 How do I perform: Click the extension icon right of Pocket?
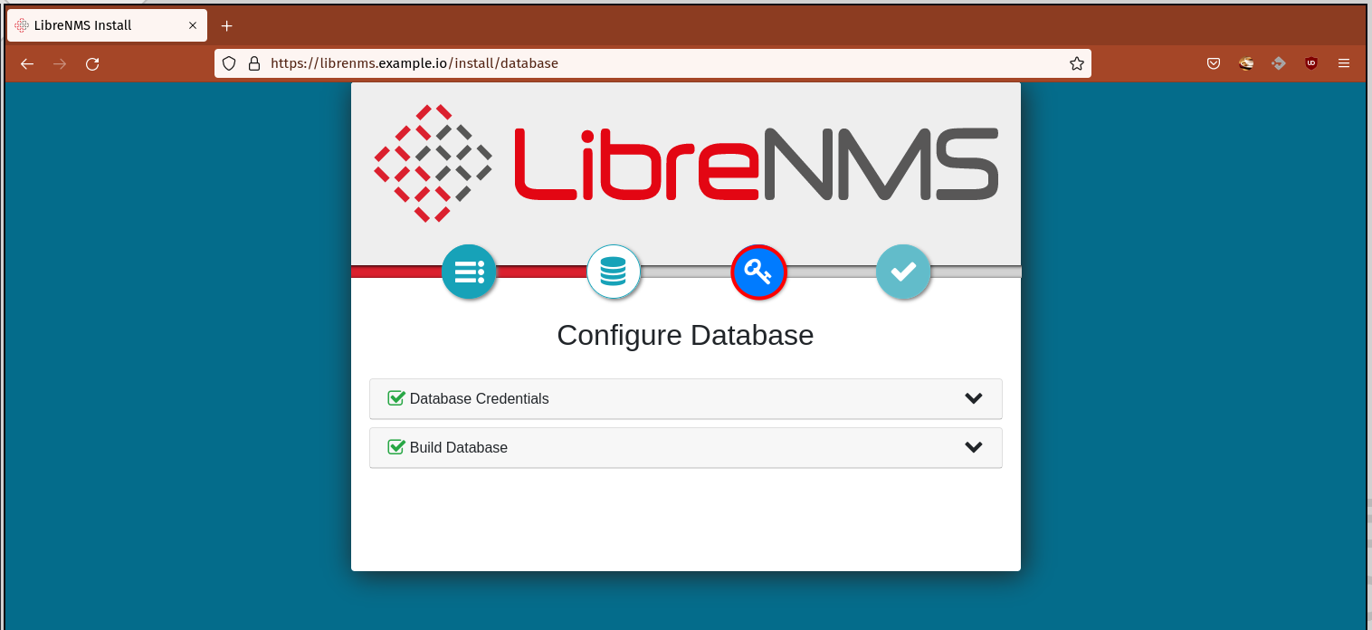pos(1246,63)
